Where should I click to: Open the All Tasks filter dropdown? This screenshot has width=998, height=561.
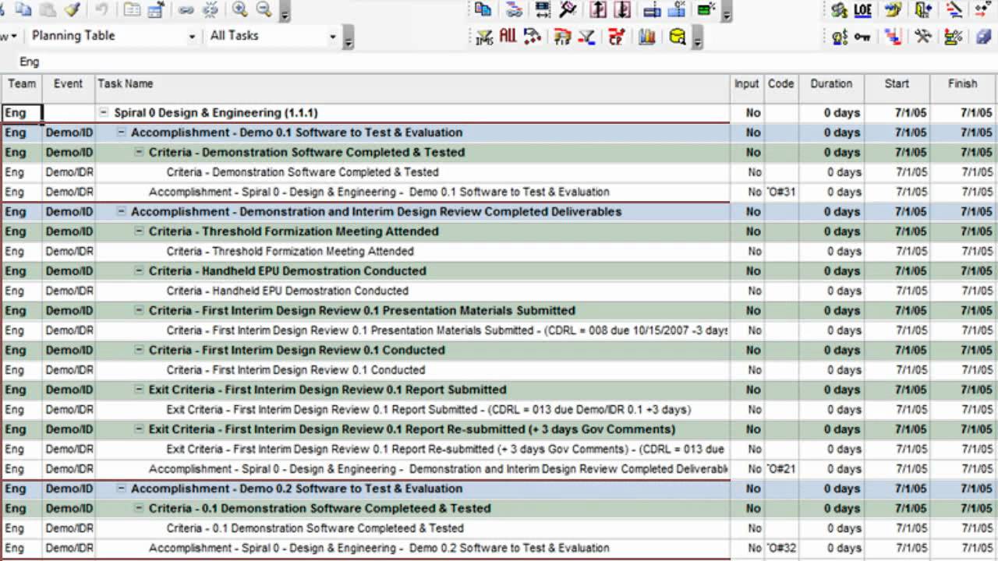point(333,36)
